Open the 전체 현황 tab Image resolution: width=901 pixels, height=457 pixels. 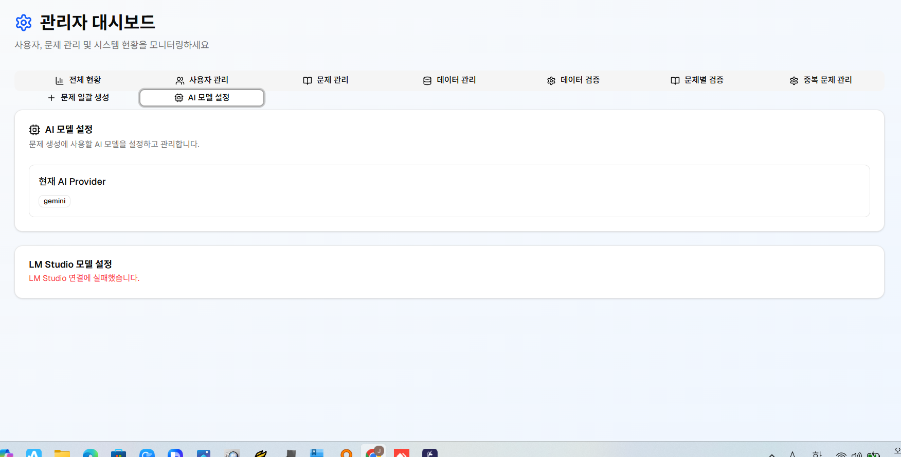coord(78,80)
